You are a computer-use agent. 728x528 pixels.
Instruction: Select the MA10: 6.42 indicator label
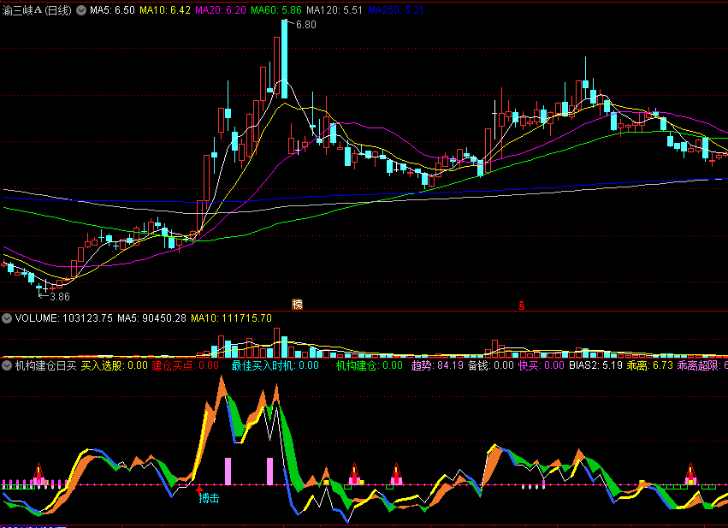point(165,10)
